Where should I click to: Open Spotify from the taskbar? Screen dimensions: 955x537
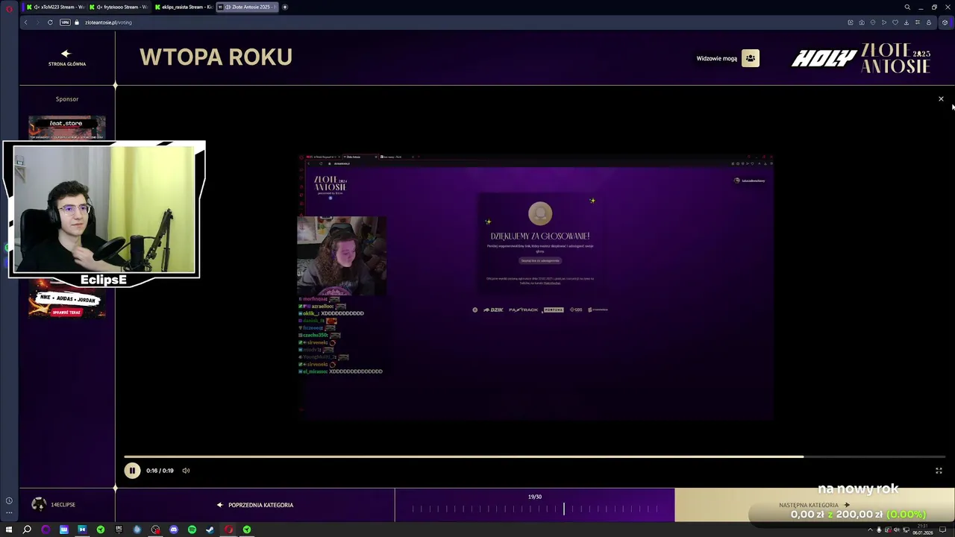192,530
